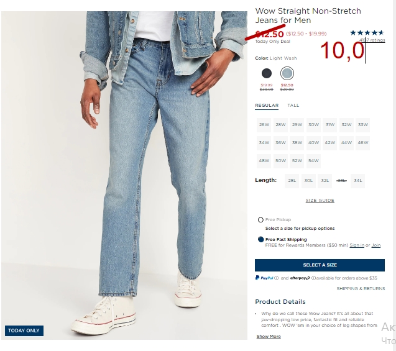The height and width of the screenshot is (351, 396).
Task: Open the star ratings
Action: click(367, 33)
